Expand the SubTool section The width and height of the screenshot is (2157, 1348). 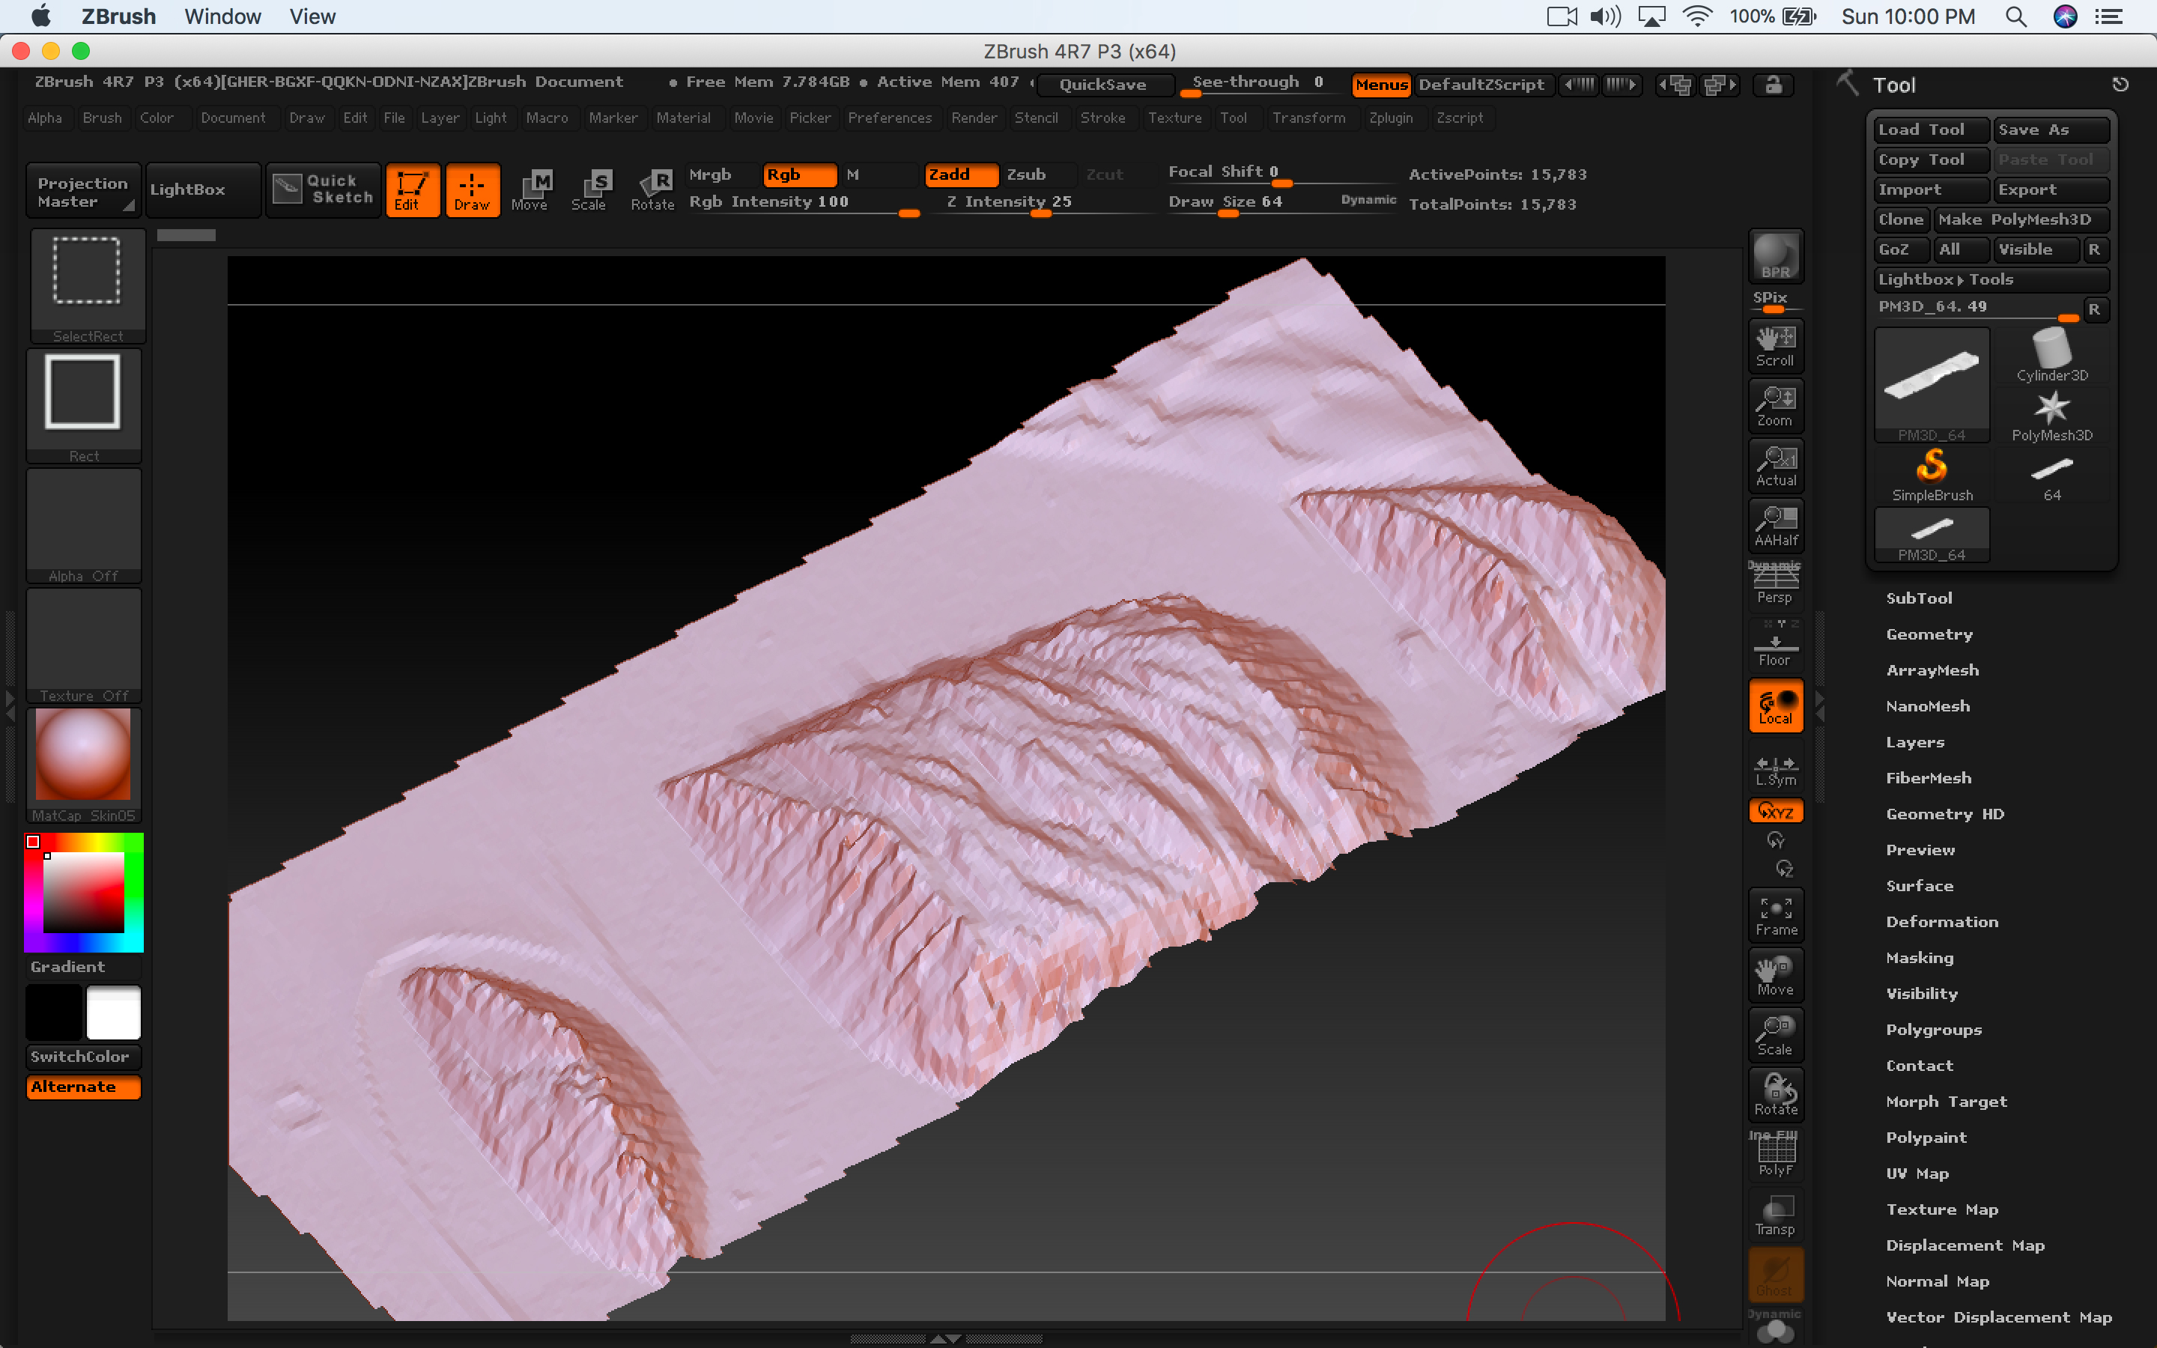pyautogui.click(x=1918, y=598)
